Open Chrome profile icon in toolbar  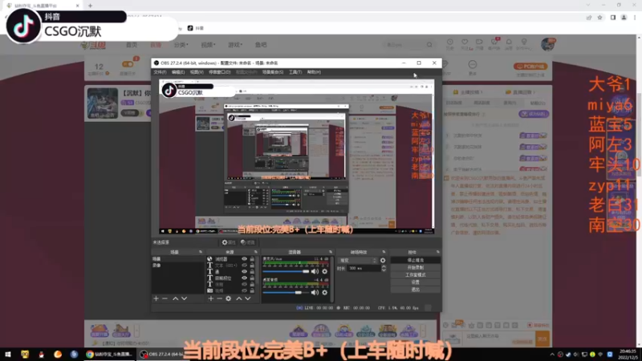click(x=624, y=18)
